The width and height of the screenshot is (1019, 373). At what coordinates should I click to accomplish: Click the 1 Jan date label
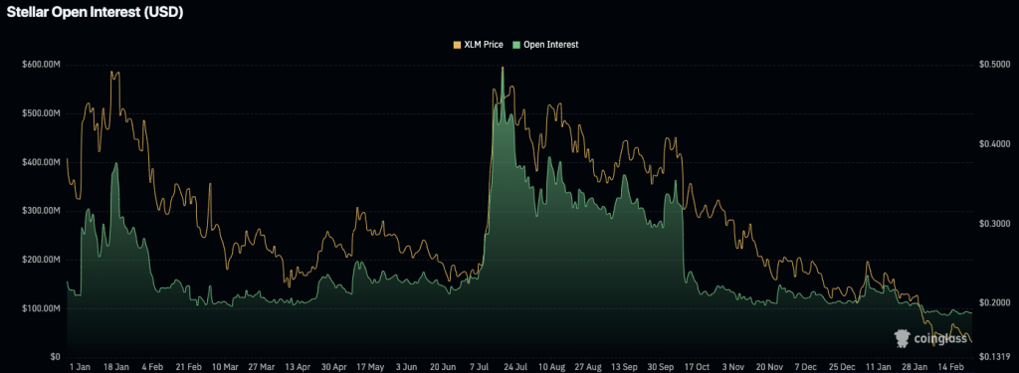click(80, 367)
